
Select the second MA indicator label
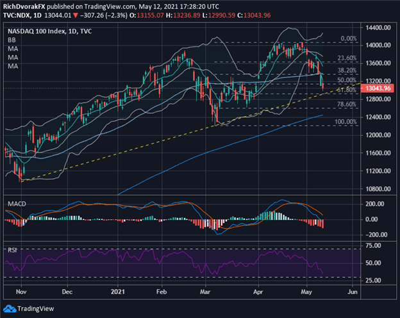click(x=13, y=58)
